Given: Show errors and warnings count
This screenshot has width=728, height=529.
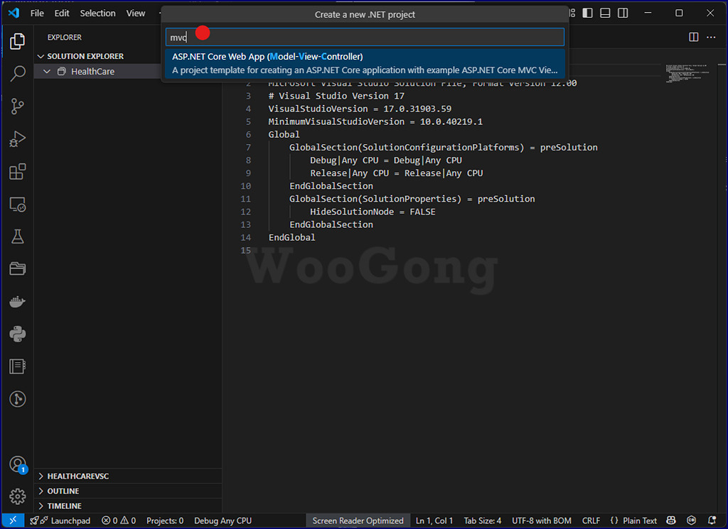Looking at the screenshot, I should coord(119,520).
